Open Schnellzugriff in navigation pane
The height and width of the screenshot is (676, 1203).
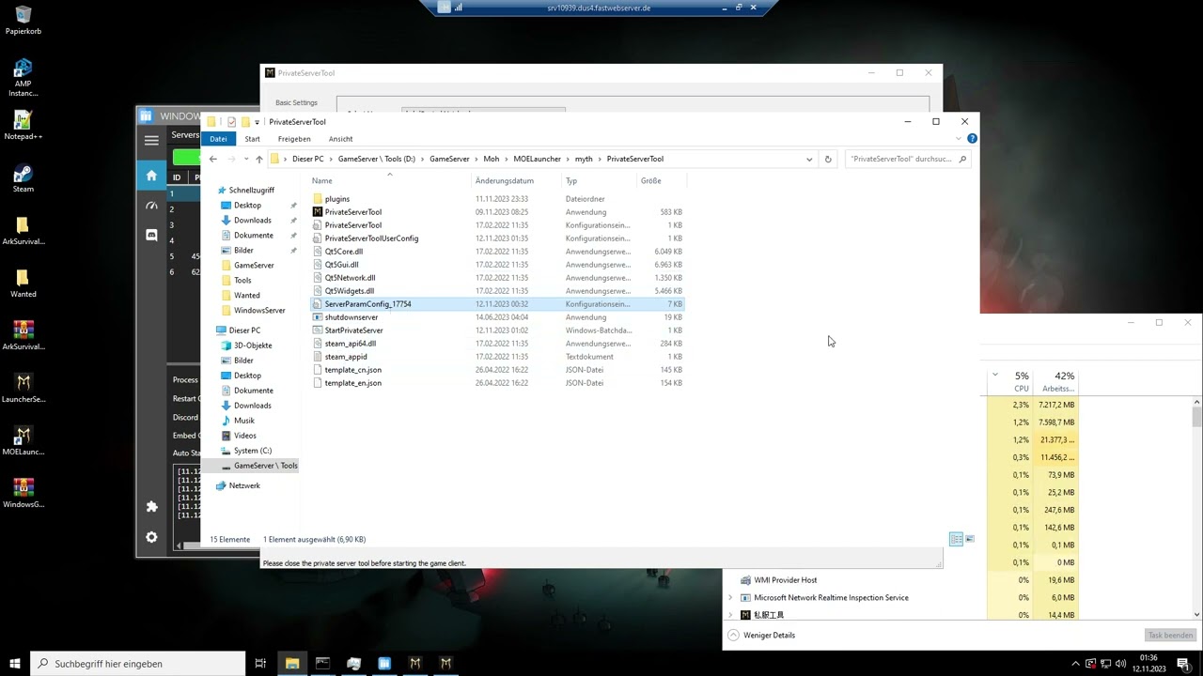point(251,190)
